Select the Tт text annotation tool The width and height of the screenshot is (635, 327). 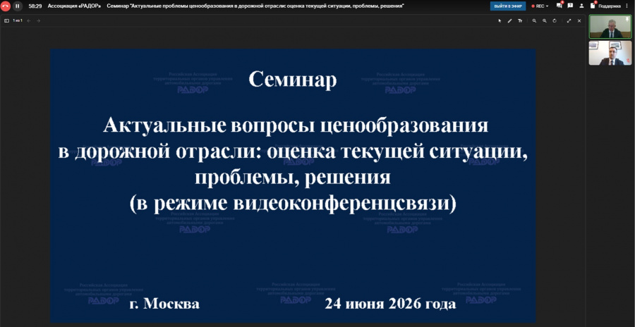520,20
